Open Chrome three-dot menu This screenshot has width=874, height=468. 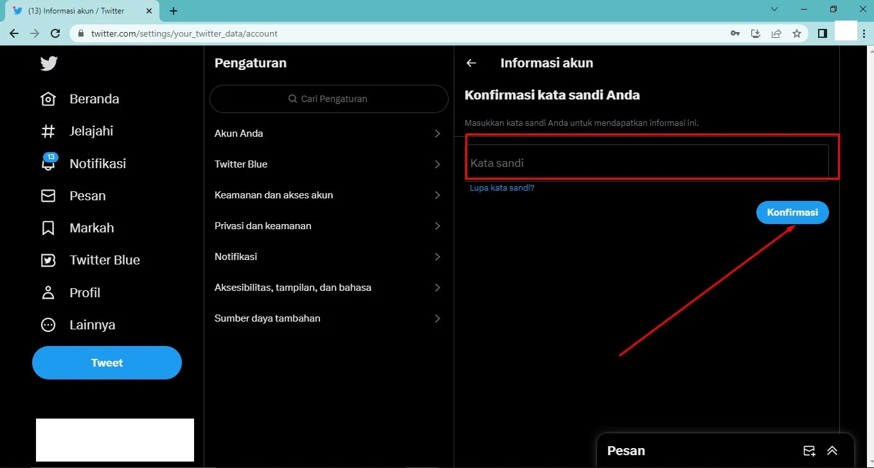[866, 33]
